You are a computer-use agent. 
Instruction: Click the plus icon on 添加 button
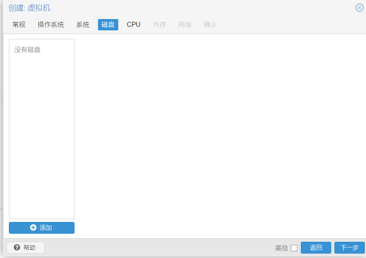click(33, 228)
